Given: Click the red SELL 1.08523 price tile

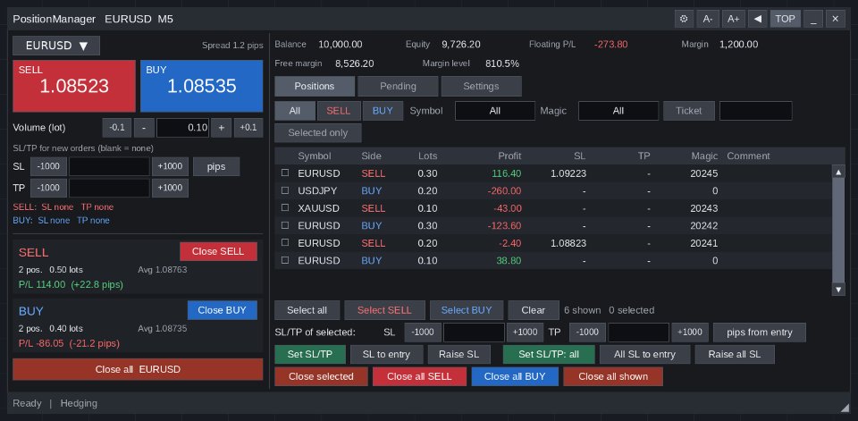Looking at the screenshot, I should pos(74,86).
